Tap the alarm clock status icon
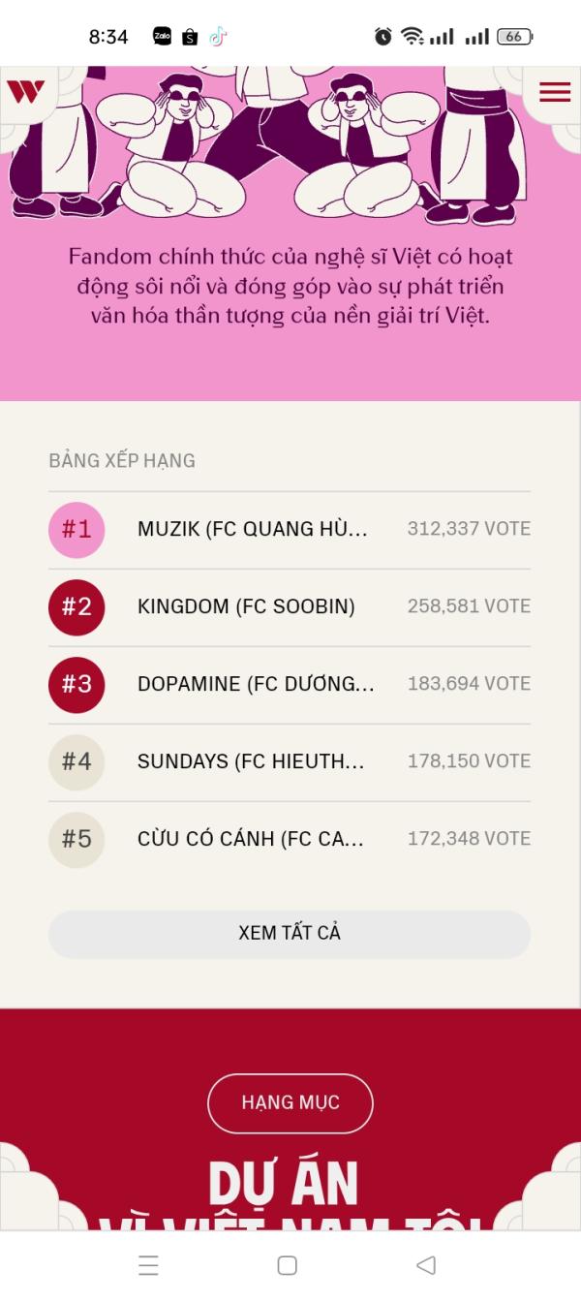581x1301 pixels. (383, 37)
